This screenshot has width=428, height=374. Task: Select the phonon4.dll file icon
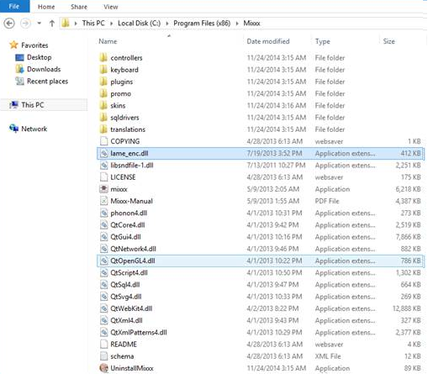[103, 213]
